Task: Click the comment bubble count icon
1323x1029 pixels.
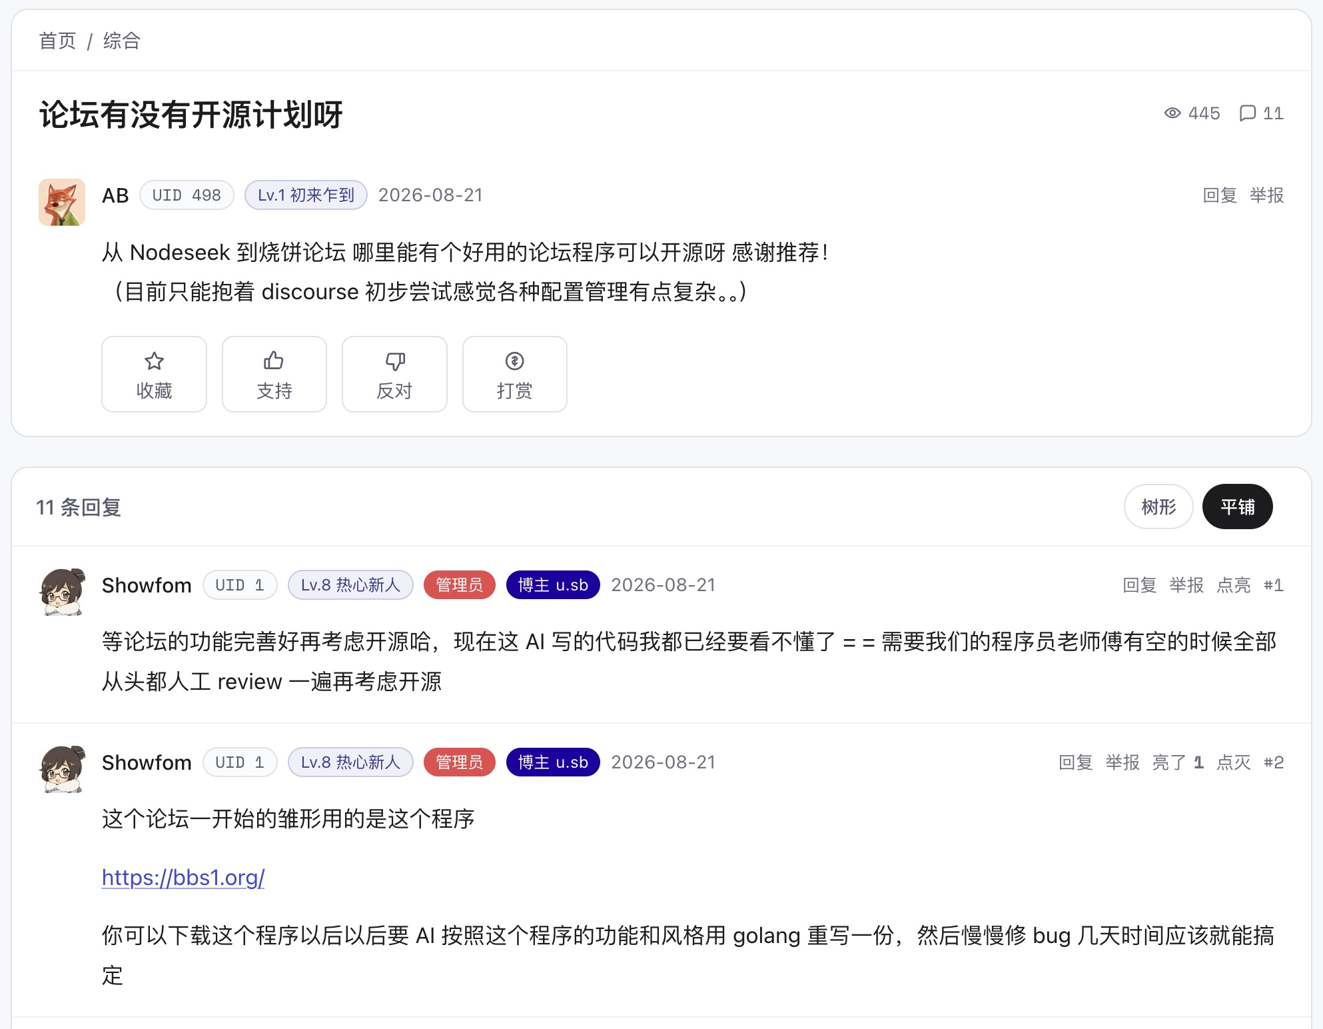Action: click(x=1248, y=113)
